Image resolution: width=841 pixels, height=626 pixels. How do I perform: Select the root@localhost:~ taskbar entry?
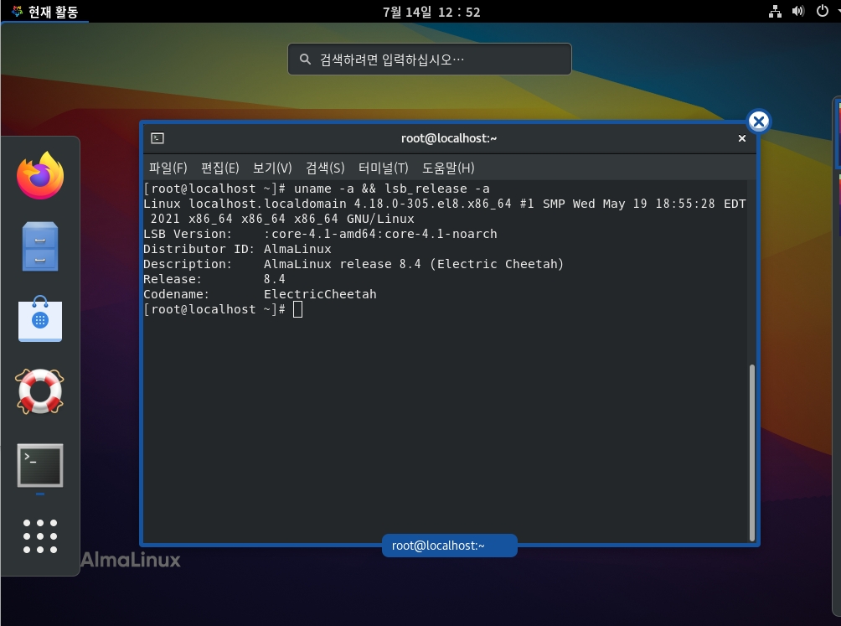point(449,546)
